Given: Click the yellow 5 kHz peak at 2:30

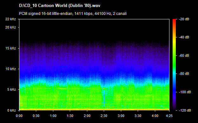Looking at the screenshot, I should [x=104, y=89].
